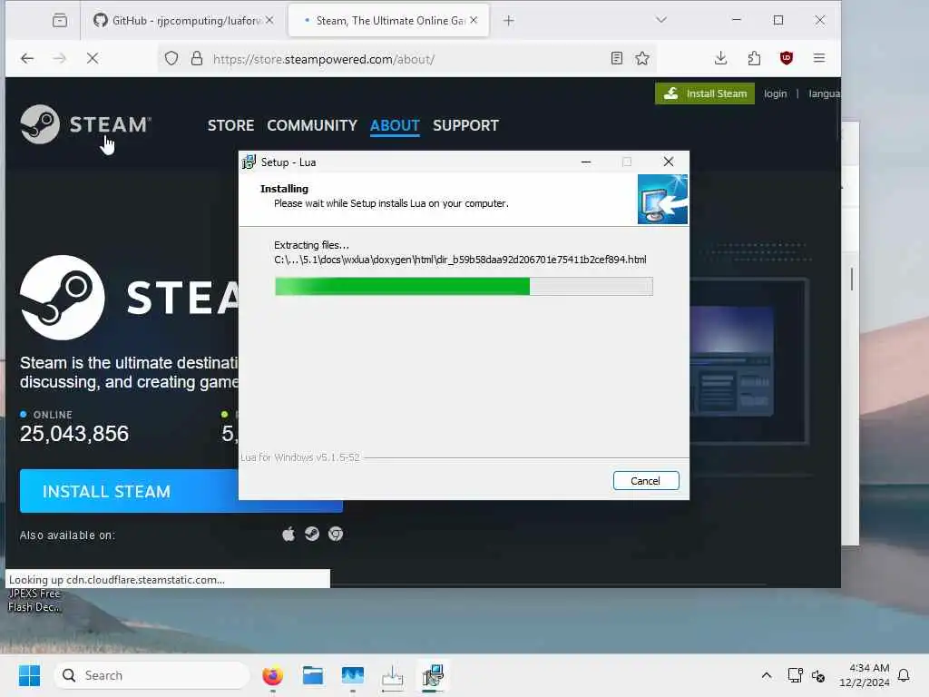Open Firefox from the taskbar
This screenshot has width=929, height=697.
pos(272,675)
